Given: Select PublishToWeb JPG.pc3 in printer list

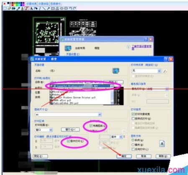Looking at the screenshot, I should tap(64, 103).
